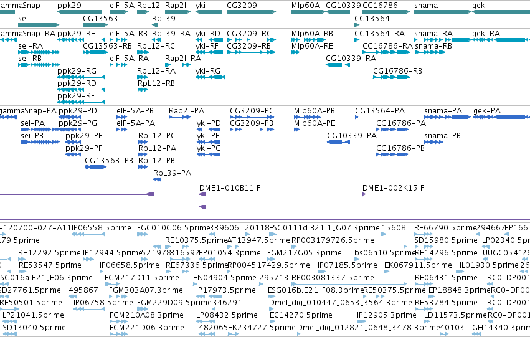This screenshot has height=337, width=530.
Task: Select transcript ppk29-RE label
Action: pos(77,34)
